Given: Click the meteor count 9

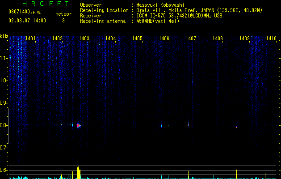Looking at the screenshot, I should click(63, 21).
